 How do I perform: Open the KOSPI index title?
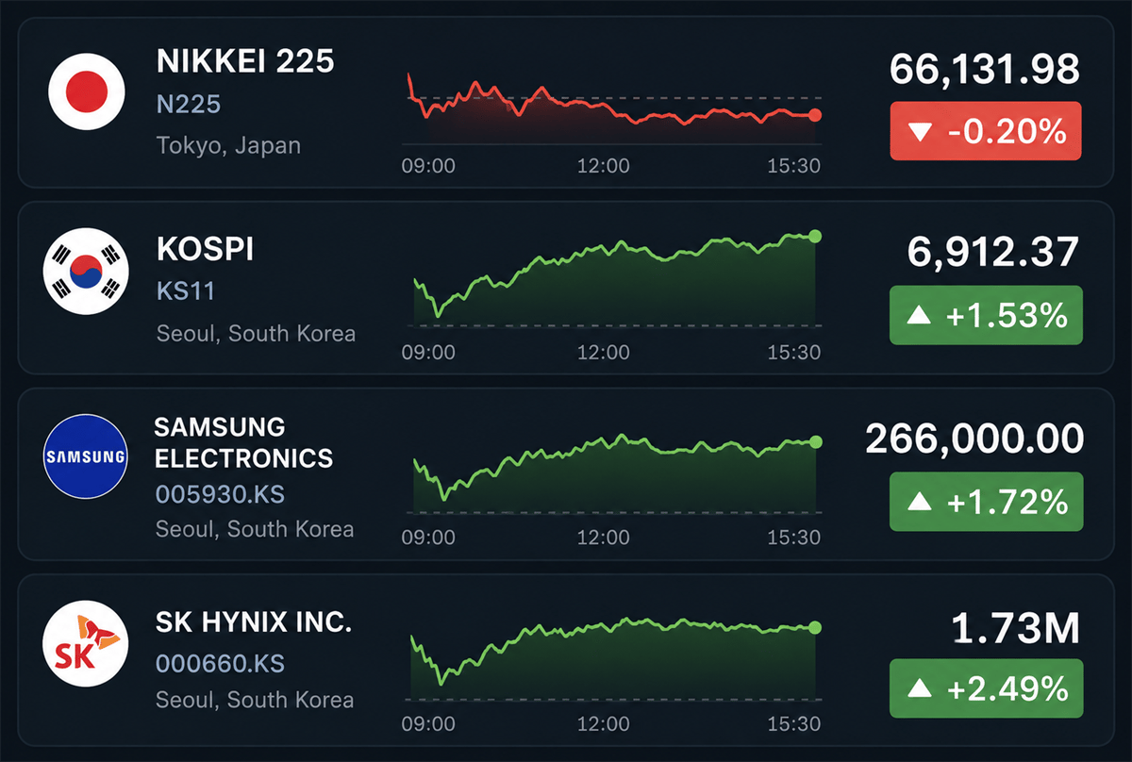(205, 250)
